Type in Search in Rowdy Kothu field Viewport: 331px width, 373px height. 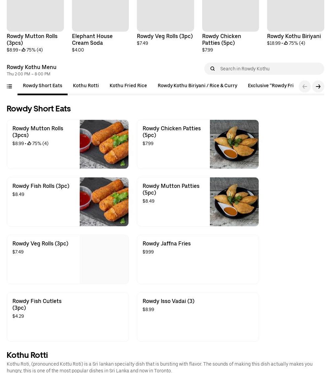tap(269, 69)
